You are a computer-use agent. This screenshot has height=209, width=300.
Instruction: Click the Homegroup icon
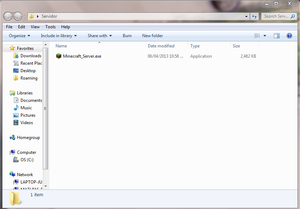12,138
